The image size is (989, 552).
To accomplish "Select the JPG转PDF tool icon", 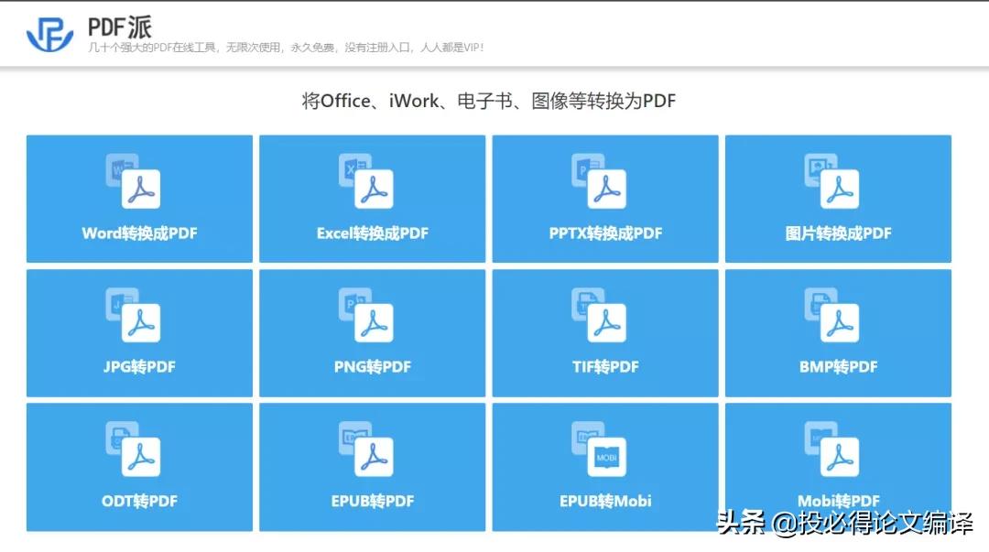I will point(137,318).
